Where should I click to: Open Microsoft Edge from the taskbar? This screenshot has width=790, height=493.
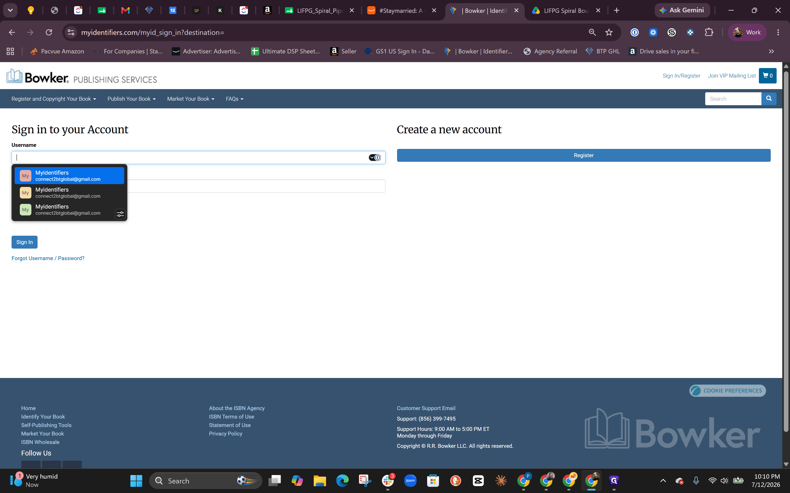click(342, 481)
